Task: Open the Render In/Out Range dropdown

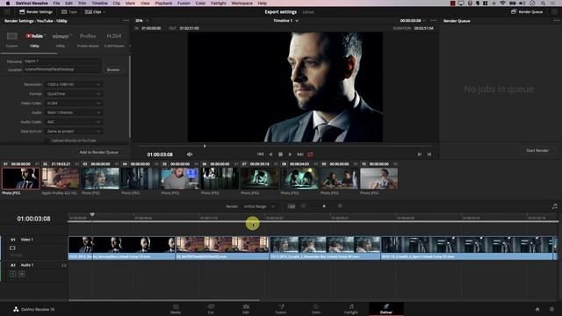Action: pyautogui.click(x=259, y=206)
